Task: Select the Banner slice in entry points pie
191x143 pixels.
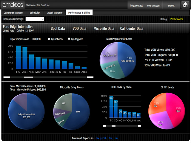Action: 61,121
